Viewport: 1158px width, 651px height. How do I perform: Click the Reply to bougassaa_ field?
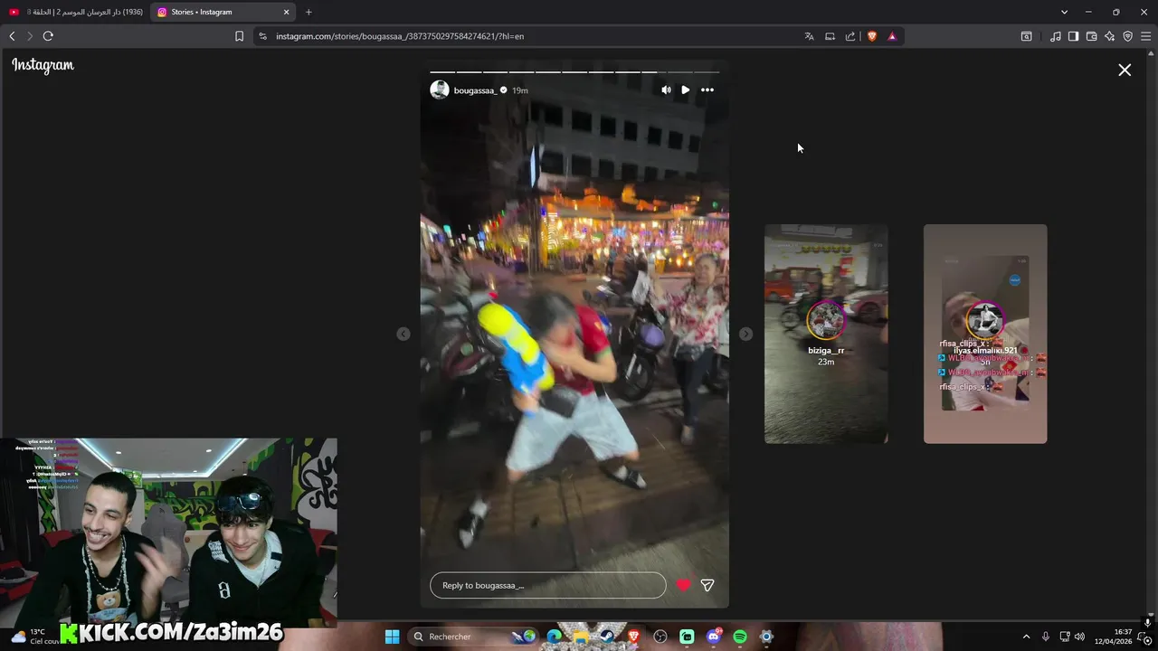(548, 585)
